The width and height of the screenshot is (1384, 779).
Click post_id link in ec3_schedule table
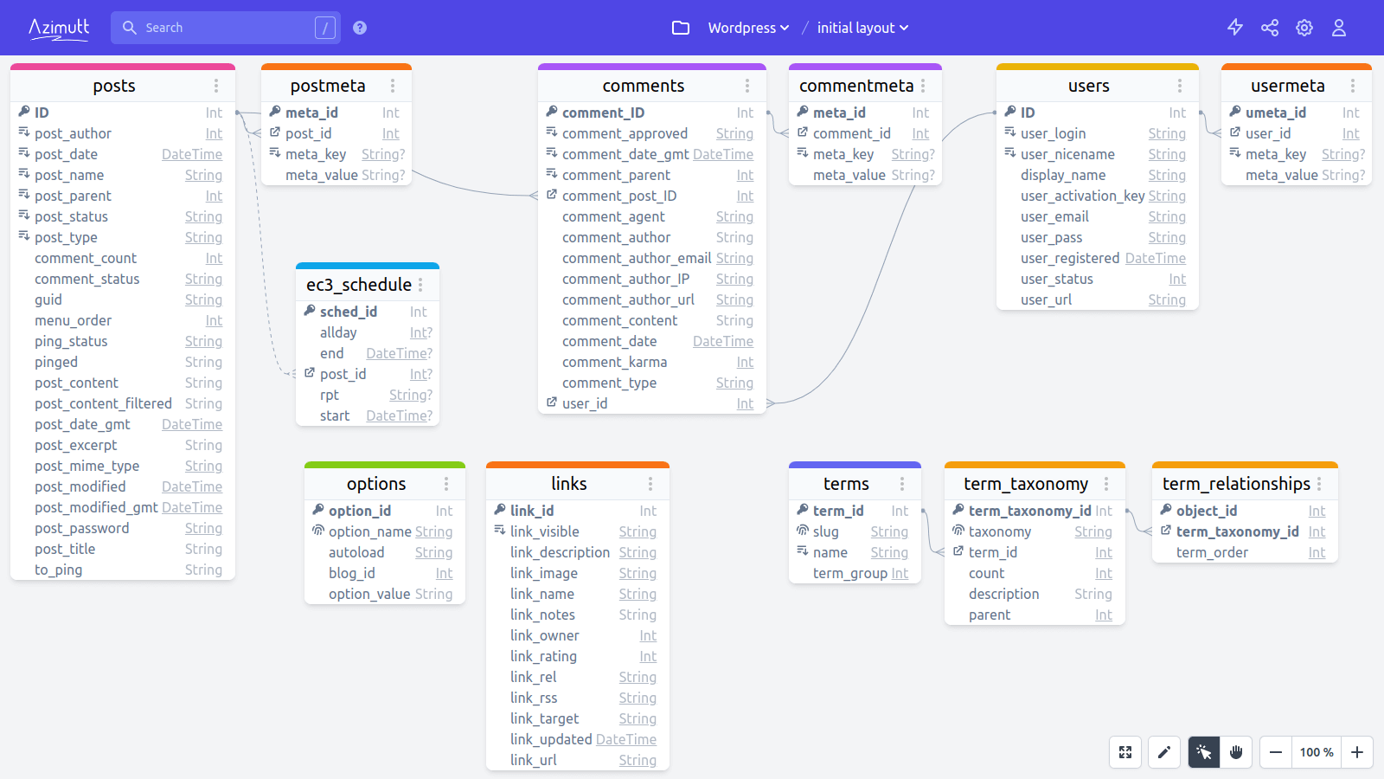pyautogui.click(x=343, y=374)
